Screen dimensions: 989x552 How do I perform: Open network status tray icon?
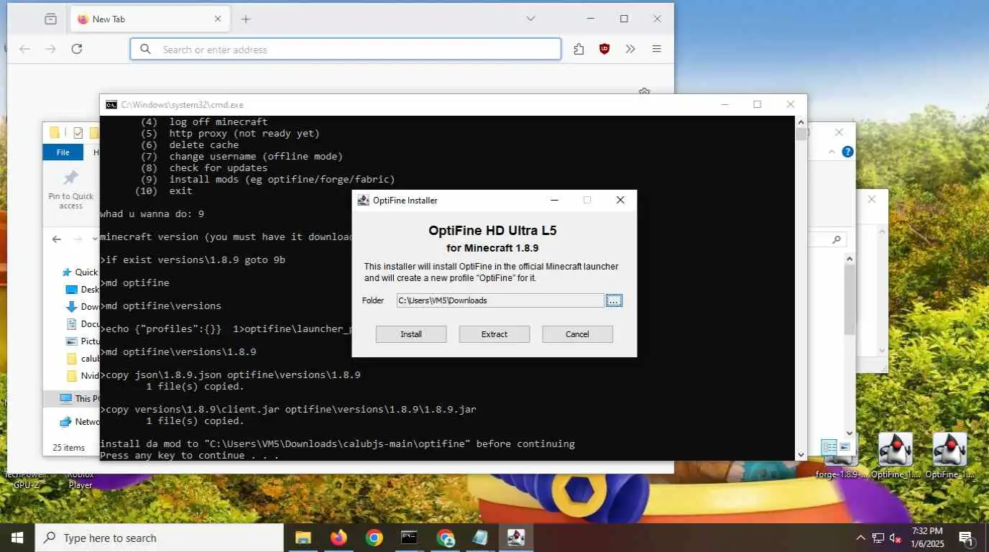pos(878,538)
